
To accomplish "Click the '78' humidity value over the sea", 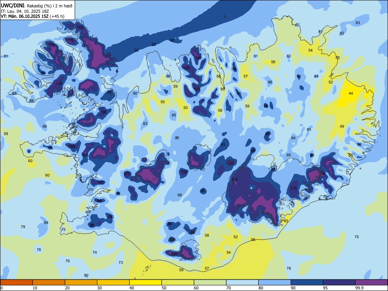I will [289, 268].
